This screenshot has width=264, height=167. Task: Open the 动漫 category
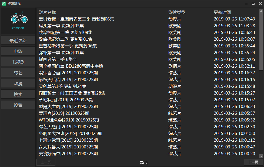point(18,83)
